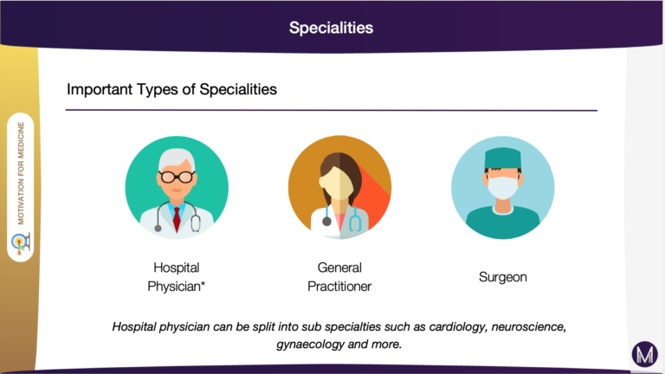
Task: Click the Important Types of Specialities heading
Action: (x=171, y=89)
